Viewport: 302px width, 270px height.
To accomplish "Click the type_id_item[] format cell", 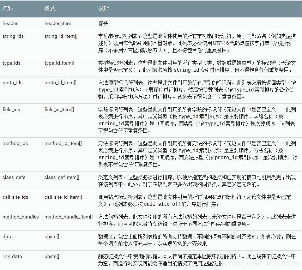I will (x=59, y=63).
